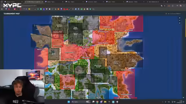The height and width of the screenshot is (104, 186).
Task: Click the bookmark star in address bar
Action: 165,6
